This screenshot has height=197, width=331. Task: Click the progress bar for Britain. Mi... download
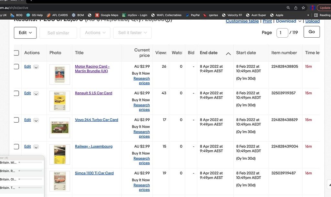click(30, 163)
